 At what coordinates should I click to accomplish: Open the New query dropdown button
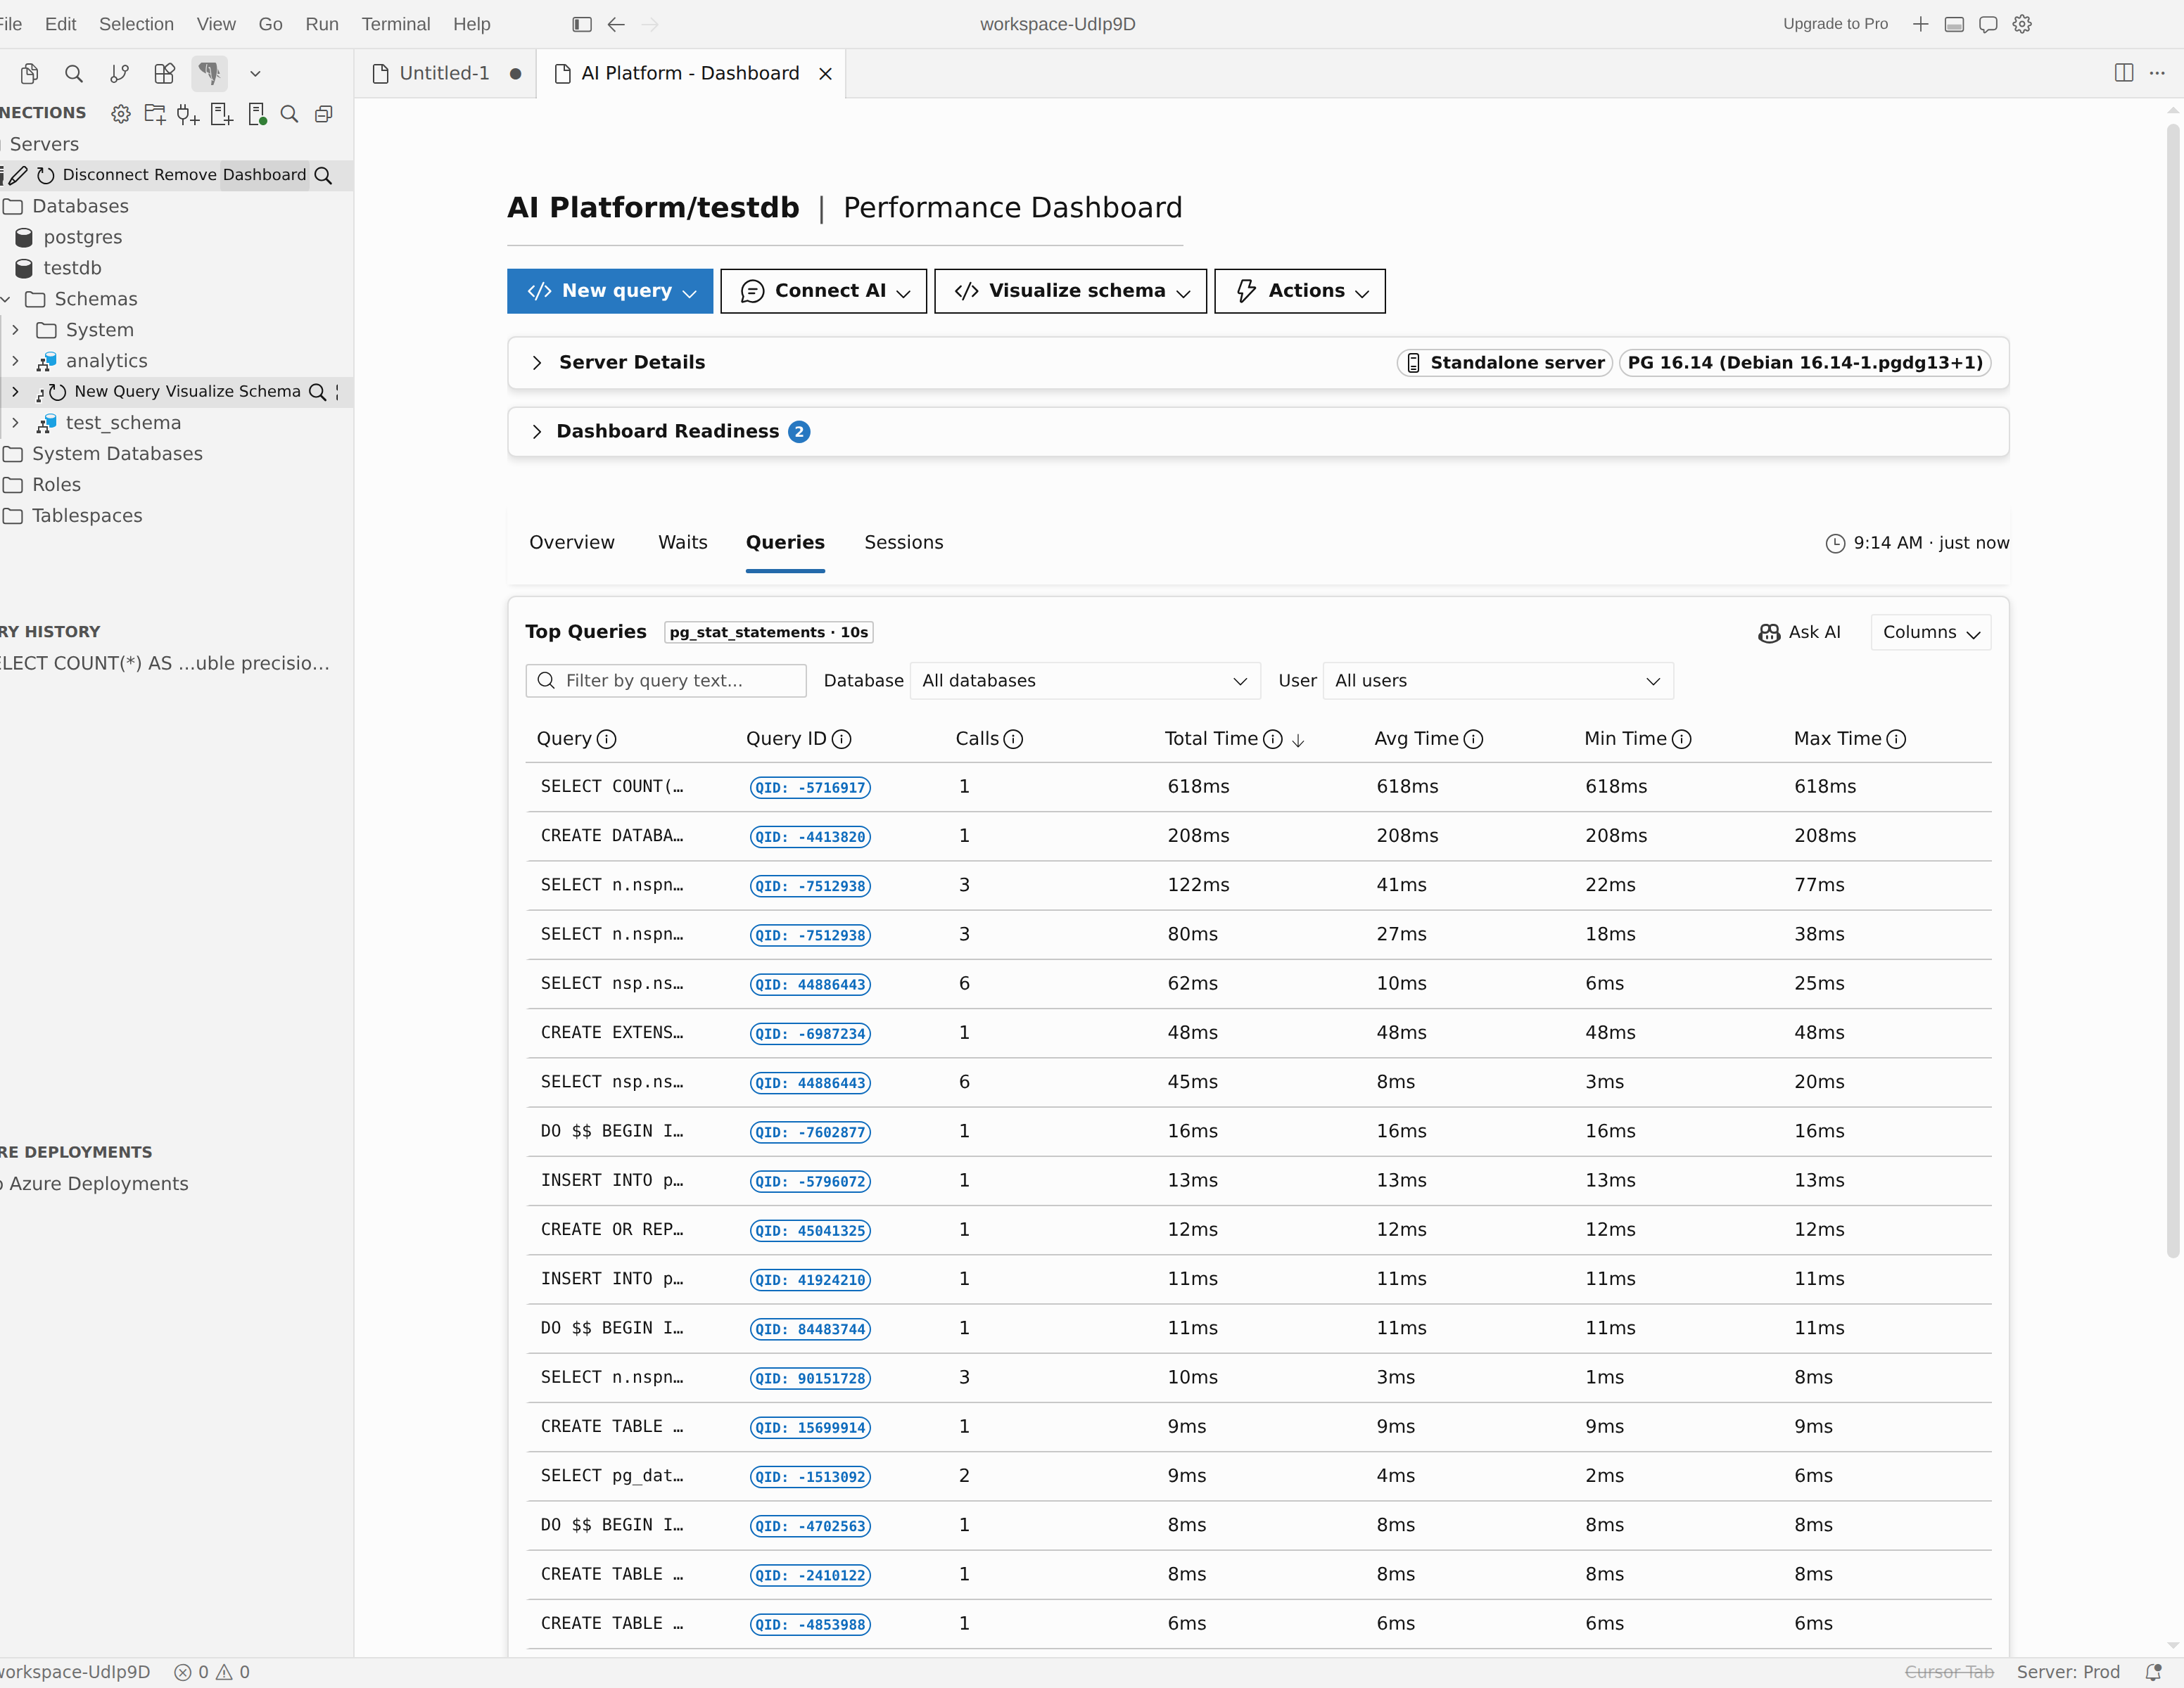tap(610, 290)
